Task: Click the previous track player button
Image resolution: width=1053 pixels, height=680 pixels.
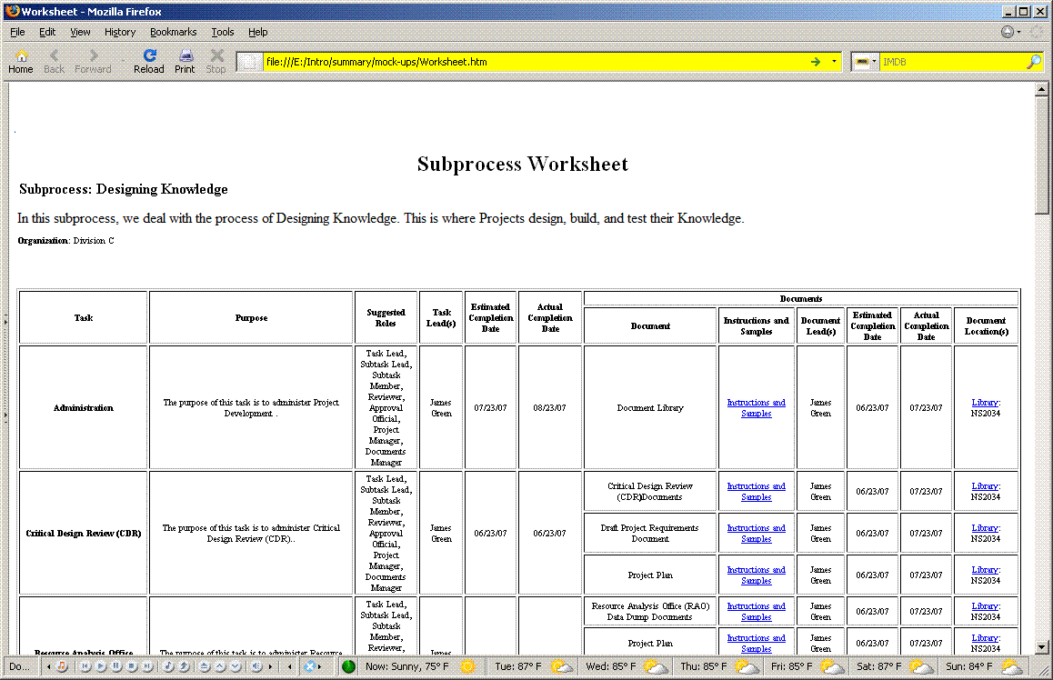Action: click(85, 666)
